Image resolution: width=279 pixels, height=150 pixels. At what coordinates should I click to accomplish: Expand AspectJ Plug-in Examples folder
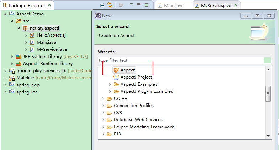(110, 91)
